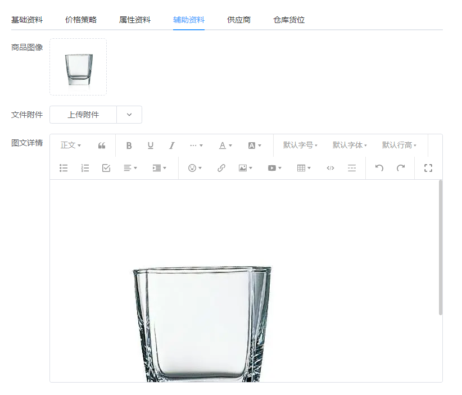Viewport: 462px width, 395px height.
Task: Undo the last edit
Action: [379, 168]
